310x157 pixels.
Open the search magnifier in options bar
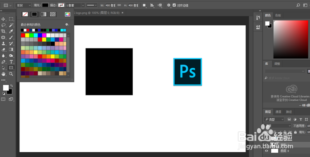point(298,5)
